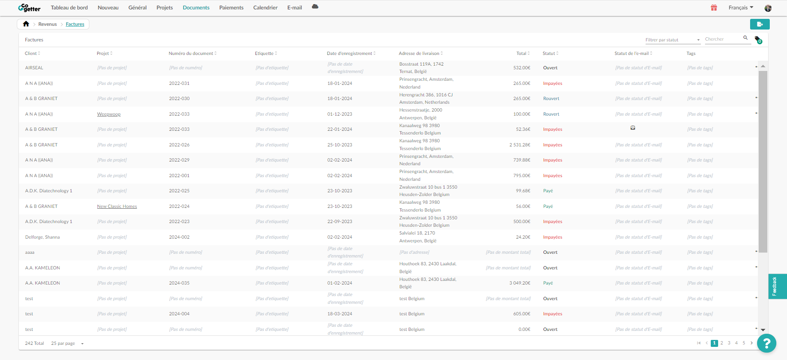Open the Weepwoop project link
This screenshot has height=360, width=787.
[x=109, y=114]
